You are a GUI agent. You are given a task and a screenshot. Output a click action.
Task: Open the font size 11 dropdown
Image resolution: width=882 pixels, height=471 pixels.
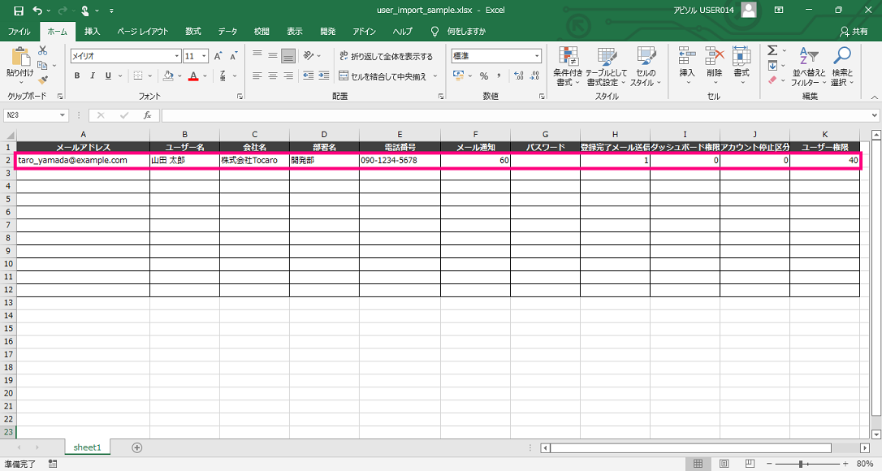tap(204, 56)
